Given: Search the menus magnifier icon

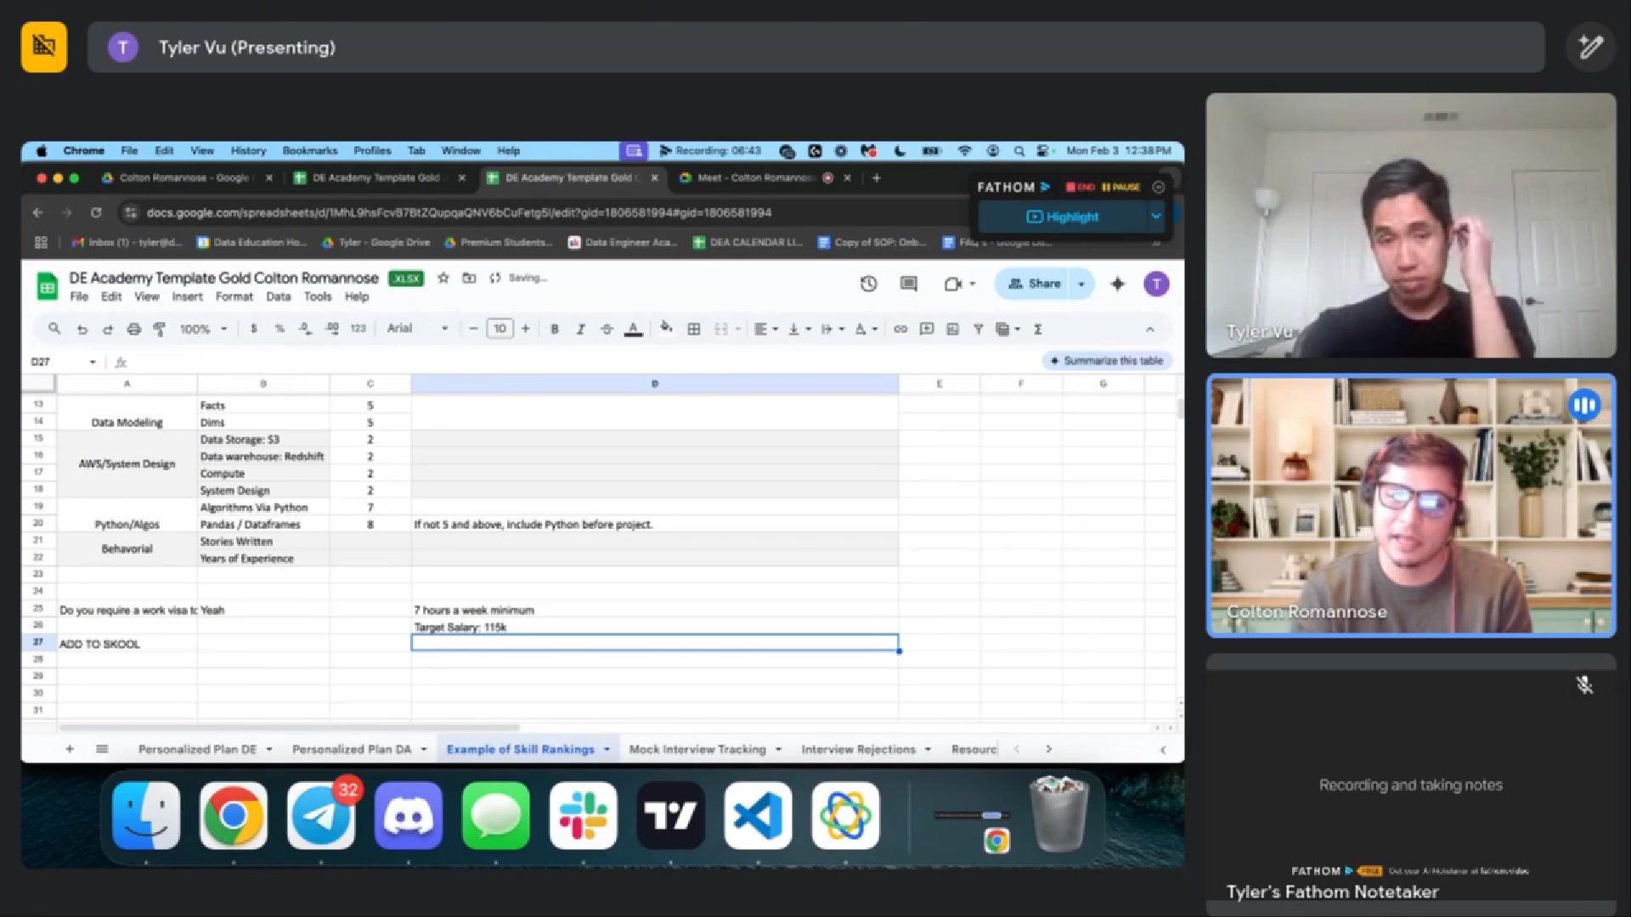Looking at the screenshot, I should tap(54, 329).
